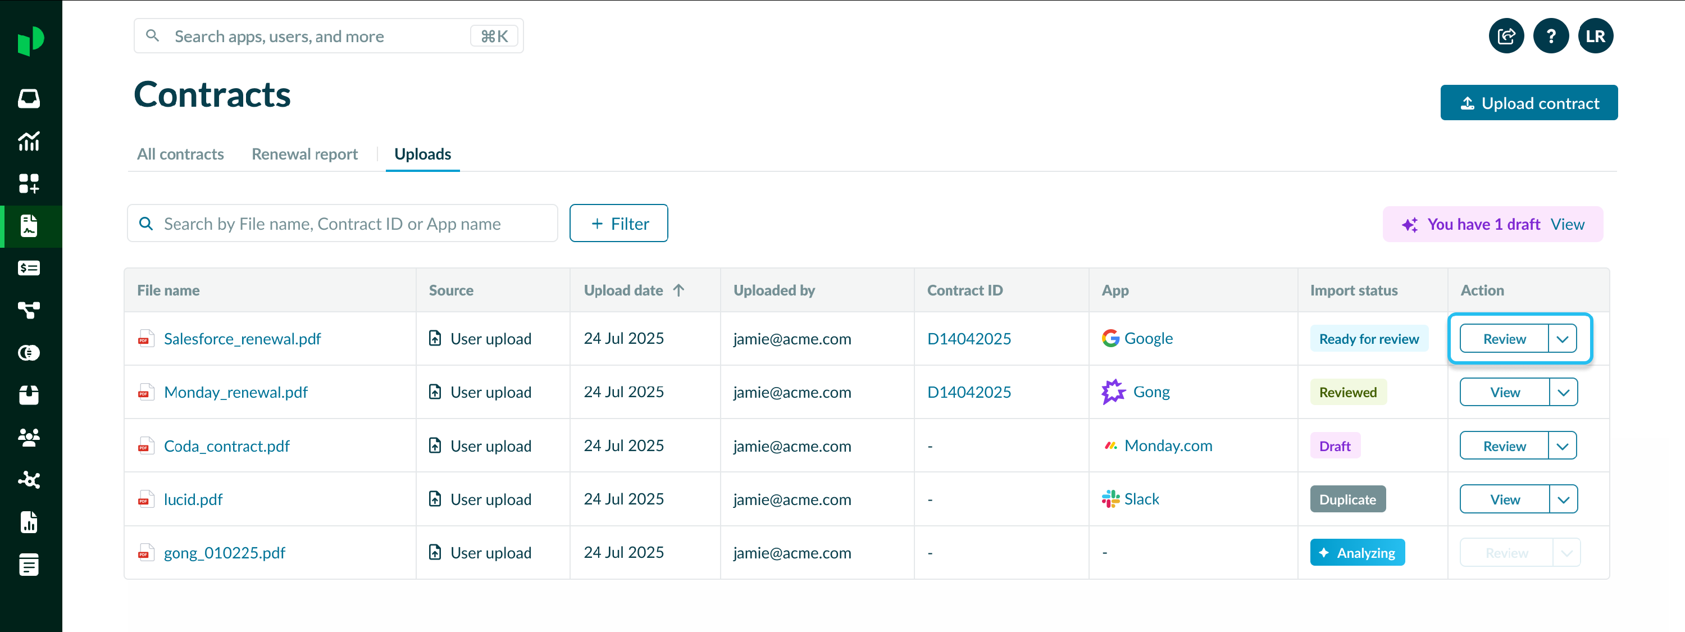Click the help question mark icon

point(1550,36)
